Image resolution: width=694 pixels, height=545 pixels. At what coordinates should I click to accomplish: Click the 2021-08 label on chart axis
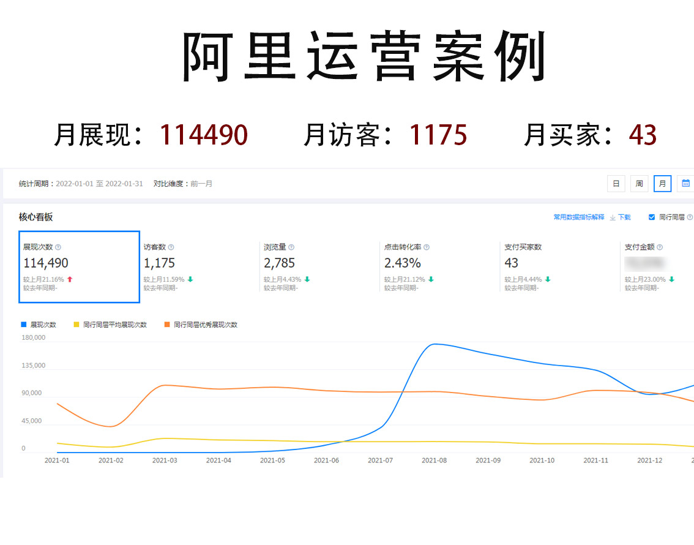point(434,460)
